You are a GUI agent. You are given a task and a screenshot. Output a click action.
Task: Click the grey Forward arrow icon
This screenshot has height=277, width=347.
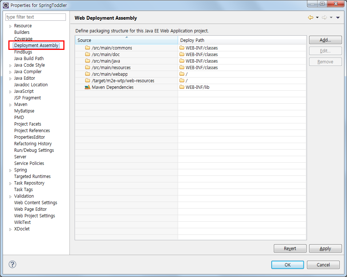point(324,17)
